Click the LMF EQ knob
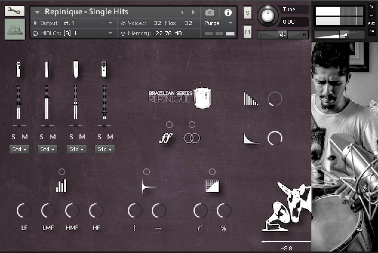This screenshot has width=378, height=253. tap(48, 211)
